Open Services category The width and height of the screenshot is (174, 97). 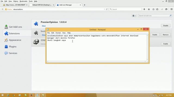pos(11,53)
